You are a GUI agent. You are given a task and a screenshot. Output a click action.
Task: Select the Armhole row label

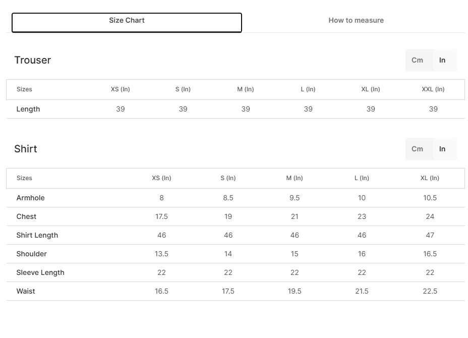click(x=30, y=198)
